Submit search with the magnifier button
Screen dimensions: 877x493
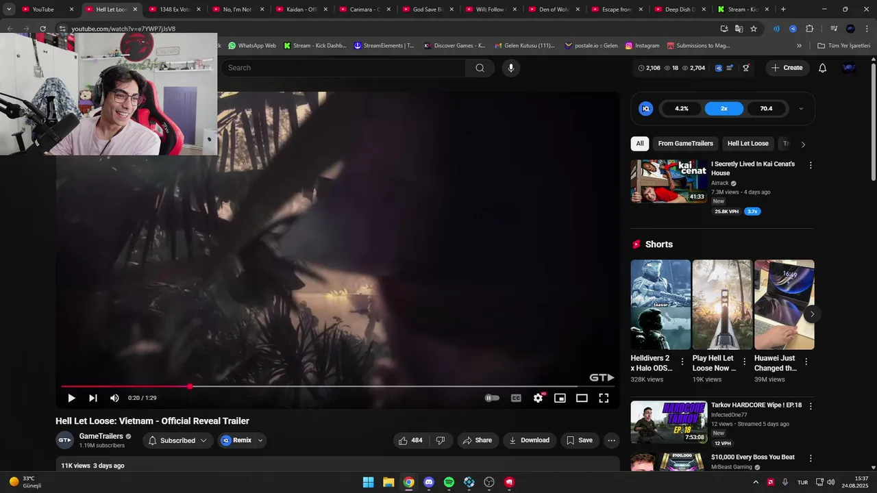tap(480, 68)
